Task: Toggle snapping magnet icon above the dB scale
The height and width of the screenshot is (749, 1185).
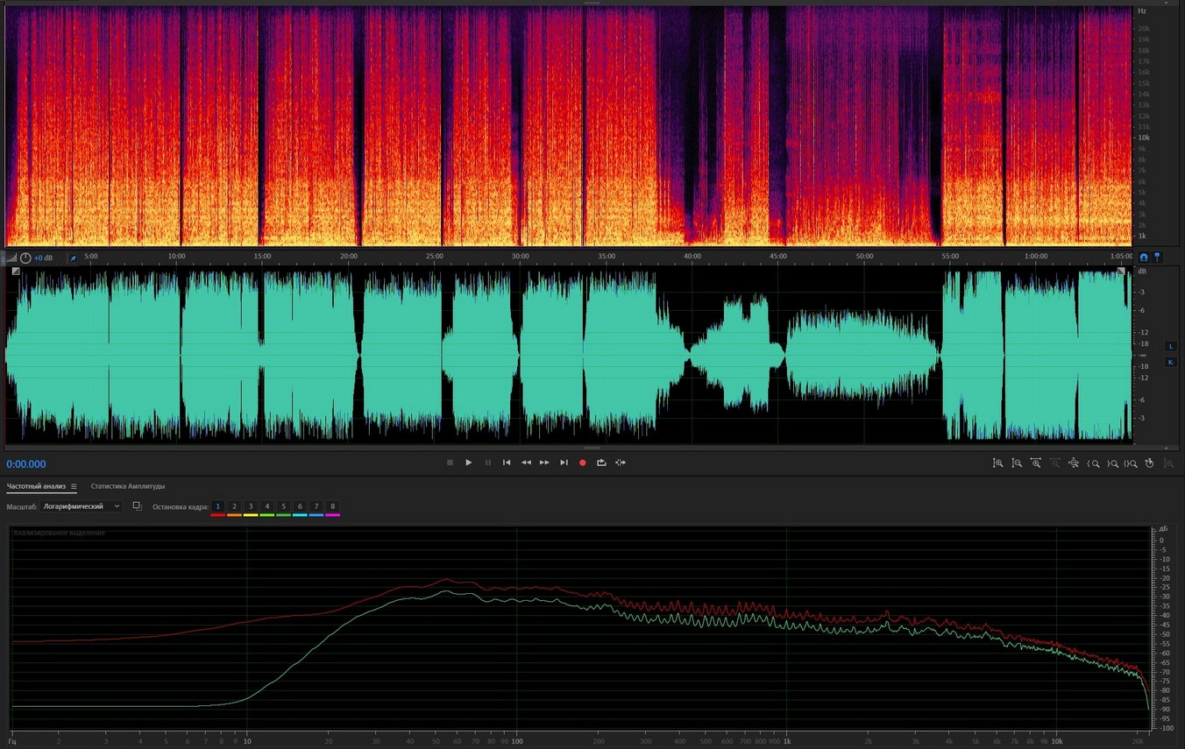Action: [1143, 258]
